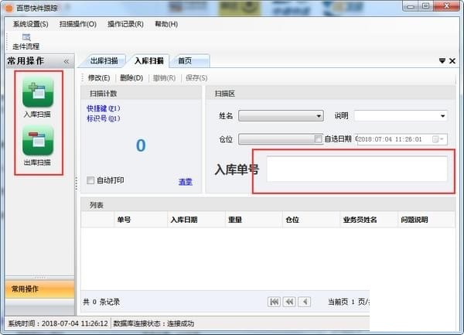Click the 入库扫描 green sidebar icon
464x335 pixels.
(38, 92)
